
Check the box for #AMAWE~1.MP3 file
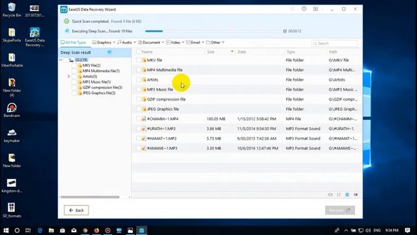click(139, 148)
